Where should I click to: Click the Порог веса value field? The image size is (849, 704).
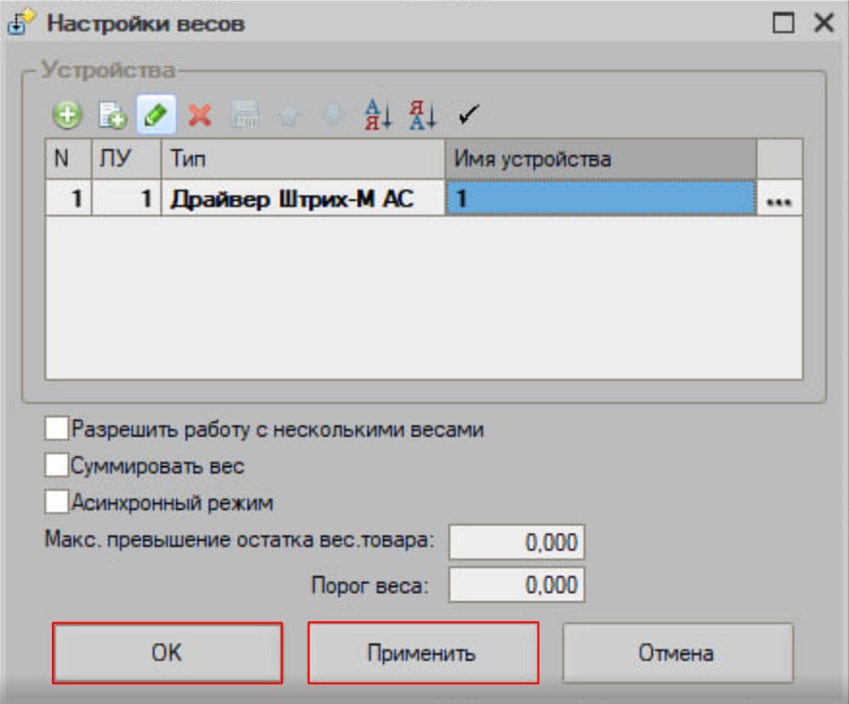pos(517,584)
